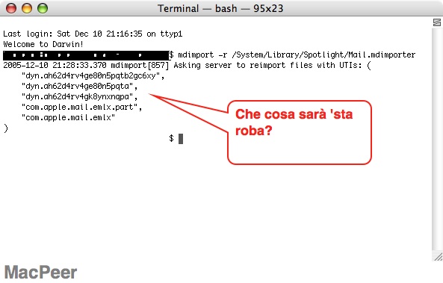Screen dimensions: 443x283
Task: Click the "dyn.ah62d4rv4ge80n5pqtb2gc6xy" entry
Action: pos(93,76)
